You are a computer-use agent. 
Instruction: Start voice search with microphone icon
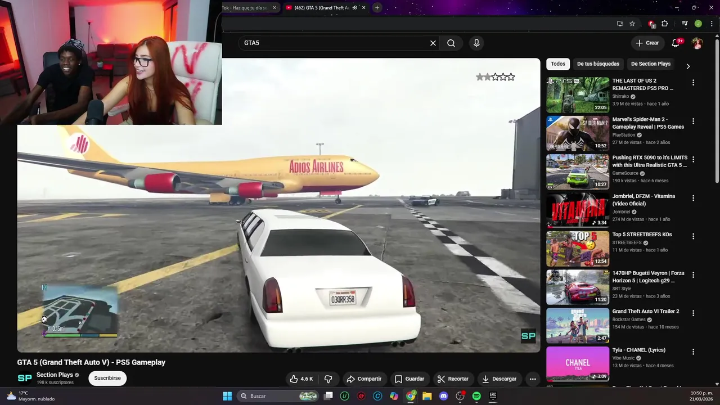coord(476,43)
